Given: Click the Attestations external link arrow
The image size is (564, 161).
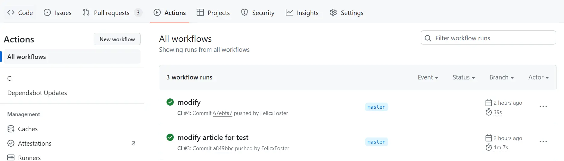Looking at the screenshot, I should click(133, 144).
